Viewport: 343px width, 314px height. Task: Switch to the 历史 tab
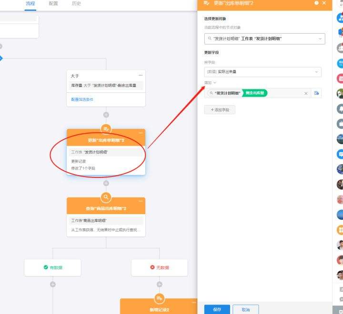76,4
